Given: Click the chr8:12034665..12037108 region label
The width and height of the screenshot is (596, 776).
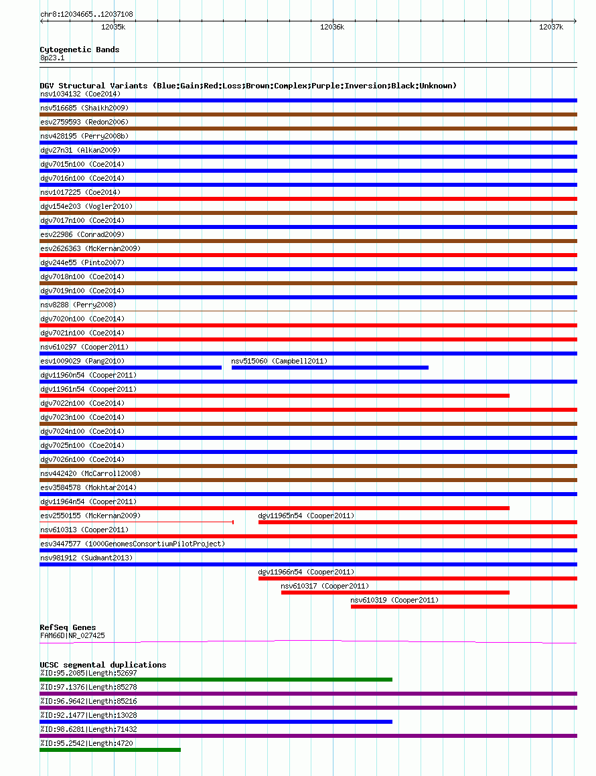Looking at the screenshot, I should click(x=86, y=14).
